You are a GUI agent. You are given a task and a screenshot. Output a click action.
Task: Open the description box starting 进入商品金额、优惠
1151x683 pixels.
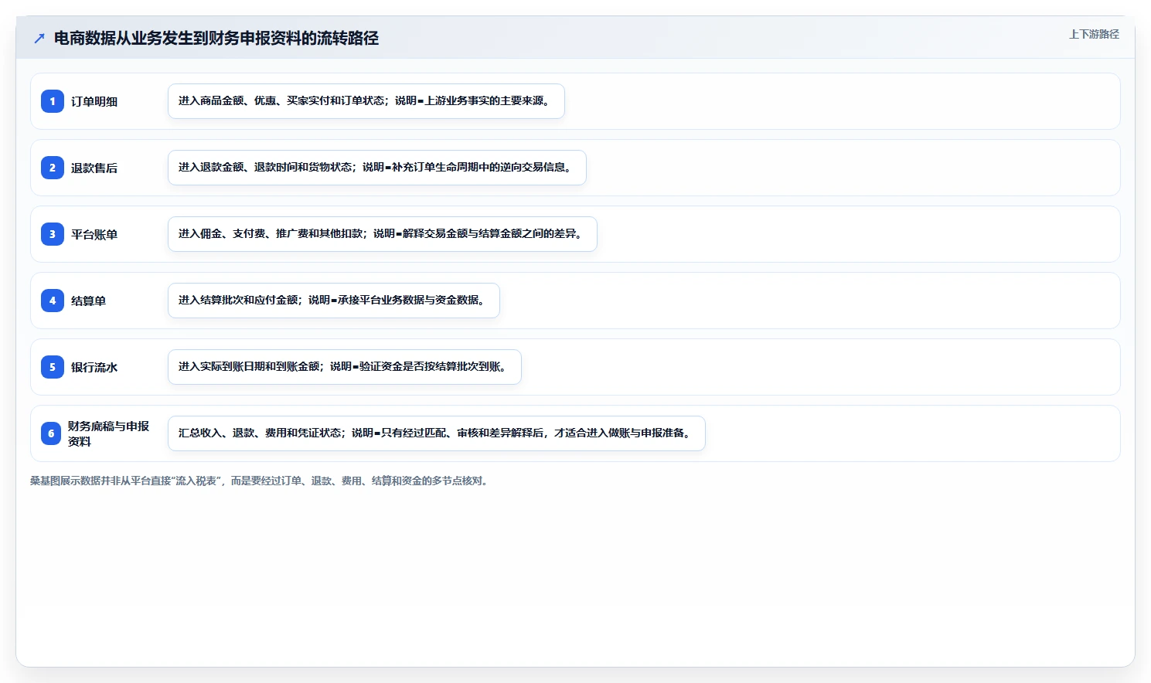click(x=366, y=101)
